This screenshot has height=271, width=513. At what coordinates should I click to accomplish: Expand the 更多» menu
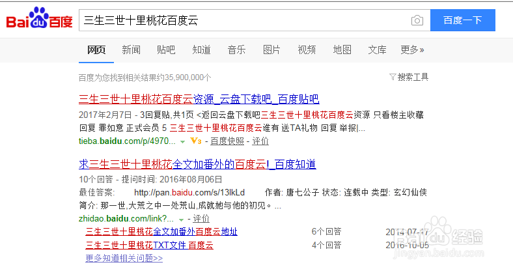coord(412,50)
